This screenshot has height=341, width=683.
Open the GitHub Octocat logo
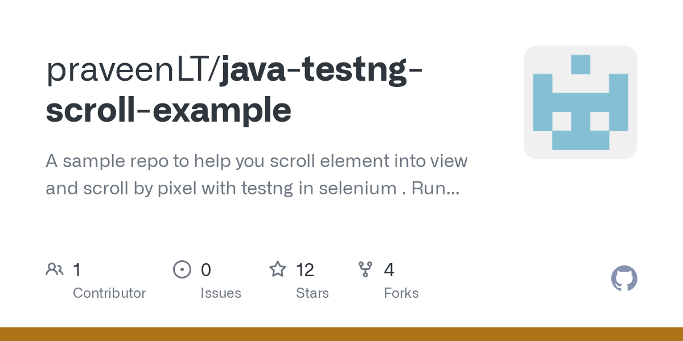624,278
